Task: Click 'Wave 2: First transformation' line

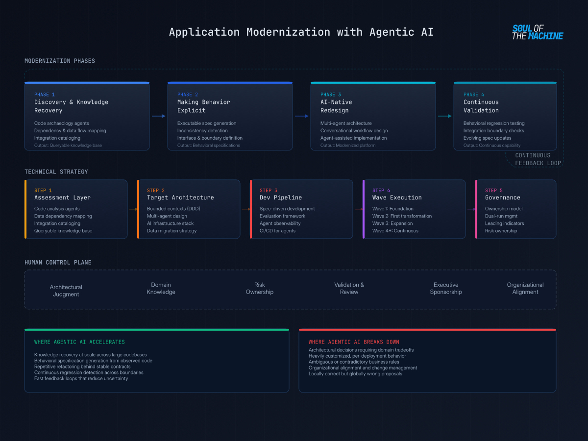Action: coord(402,216)
